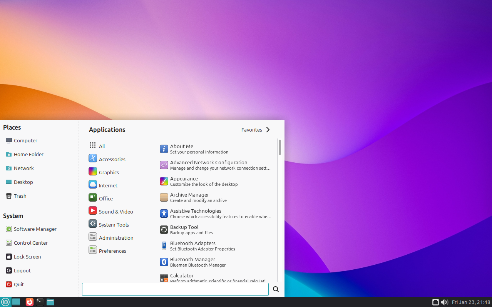Image resolution: width=492 pixels, height=307 pixels.
Task: Open the file manager from the taskbar
Action: 50,302
